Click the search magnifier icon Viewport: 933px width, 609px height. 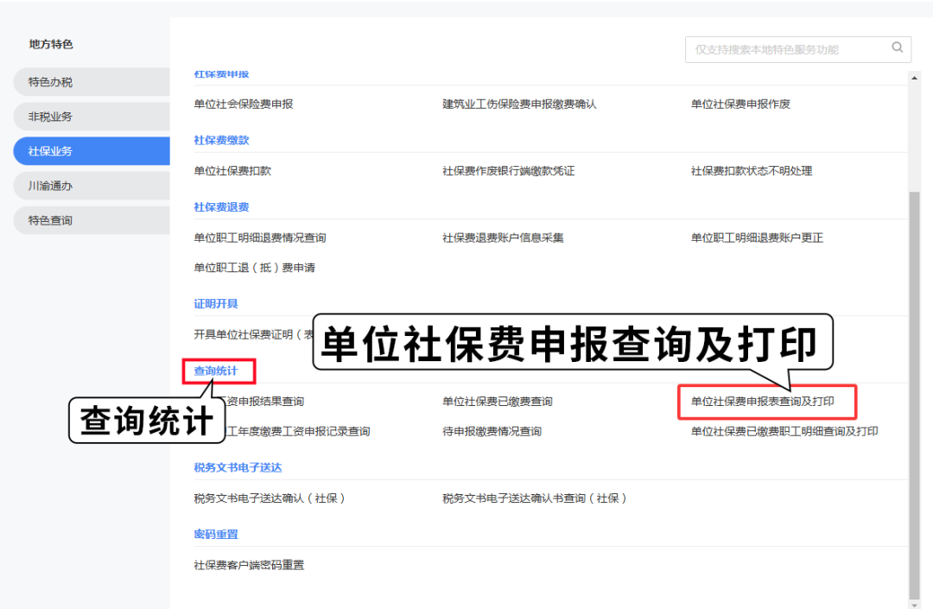tap(897, 48)
